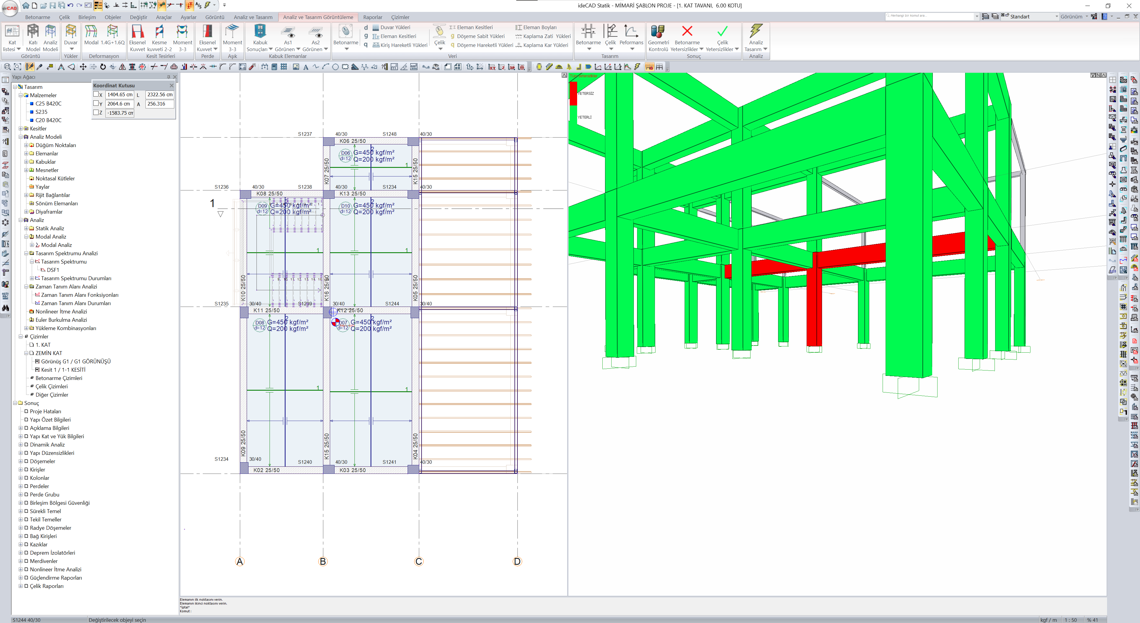The height and width of the screenshot is (623, 1140).
Task: Click the L length coordinate field
Action: click(x=159, y=95)
